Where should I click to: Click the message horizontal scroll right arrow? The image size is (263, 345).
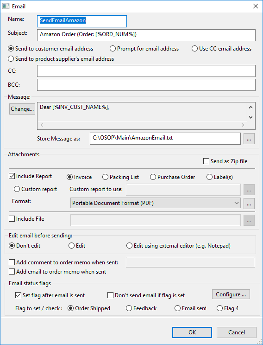coord(243,125)
